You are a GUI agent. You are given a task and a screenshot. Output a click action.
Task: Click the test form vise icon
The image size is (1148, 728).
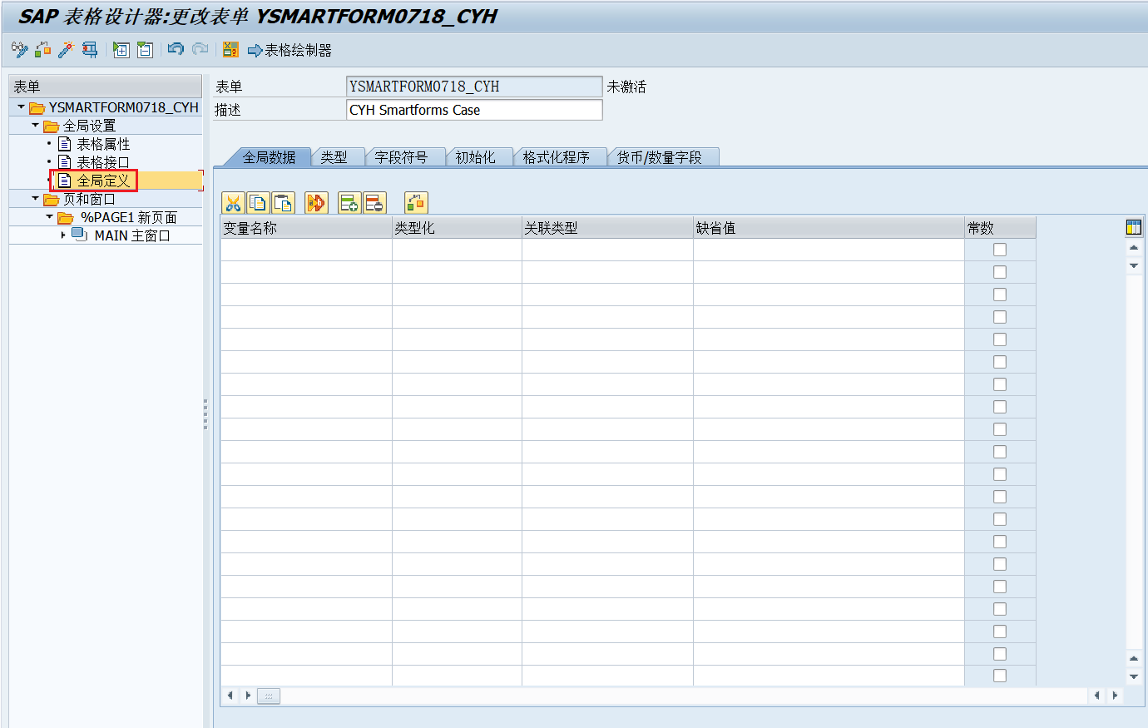(90, 50)
